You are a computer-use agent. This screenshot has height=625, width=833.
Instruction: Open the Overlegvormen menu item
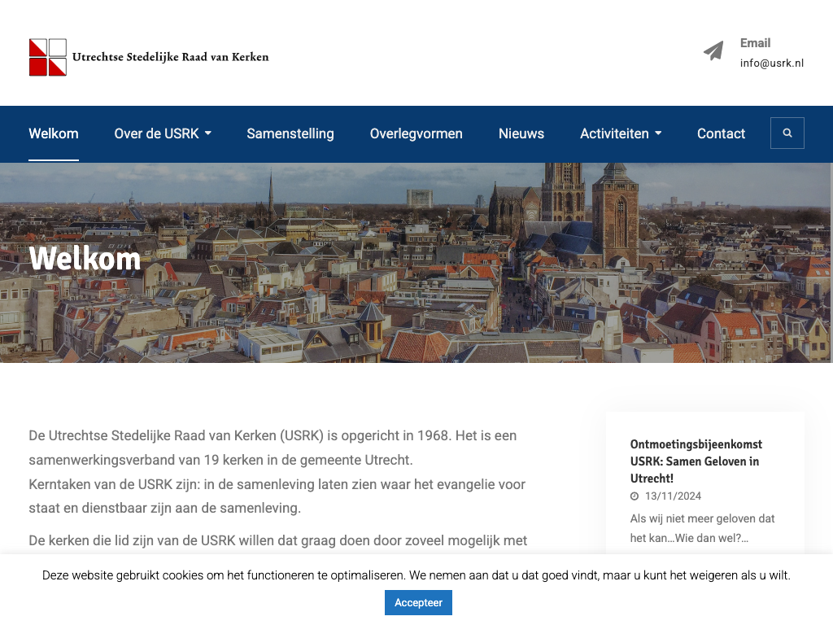pyautogui.click(x=416, y=133)
